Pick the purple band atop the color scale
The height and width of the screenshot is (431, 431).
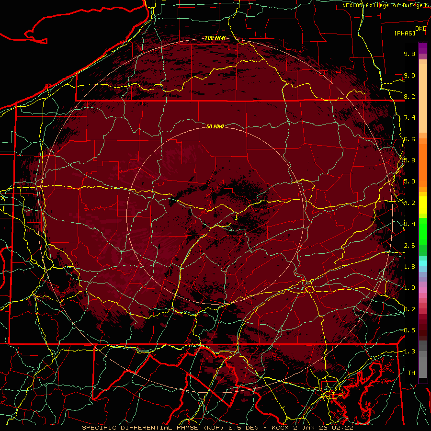(x=423, y=48)
